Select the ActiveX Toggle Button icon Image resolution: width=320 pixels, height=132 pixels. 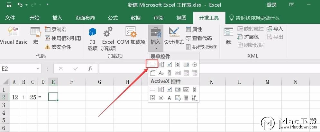tap(186, 98)
